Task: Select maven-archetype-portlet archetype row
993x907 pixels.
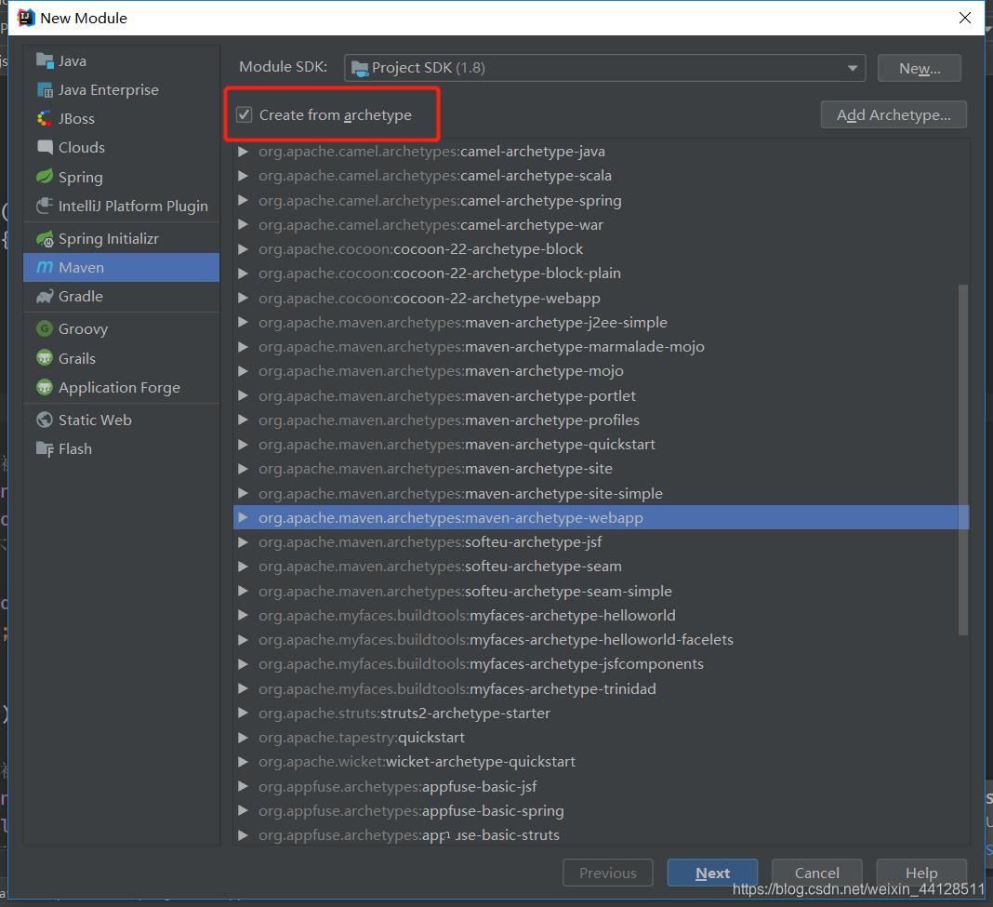Action: (x=601, y=395)
